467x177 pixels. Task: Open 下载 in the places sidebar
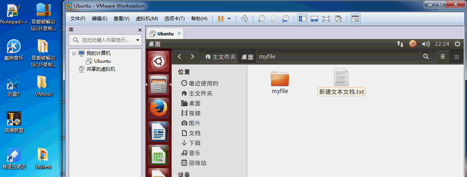(191, 143)
